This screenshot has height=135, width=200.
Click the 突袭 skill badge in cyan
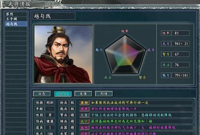[84, 115]
